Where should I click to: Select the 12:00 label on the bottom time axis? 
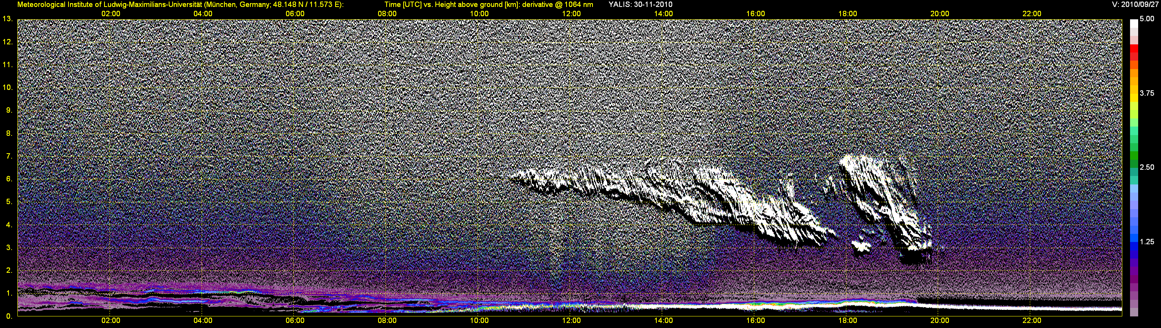click(x=571, y=320)
